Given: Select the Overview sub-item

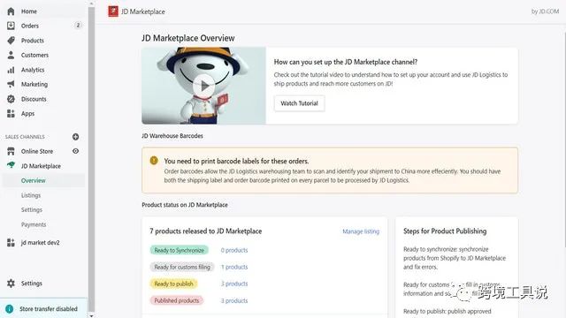Looking at the screenshot, I should 34,180.
